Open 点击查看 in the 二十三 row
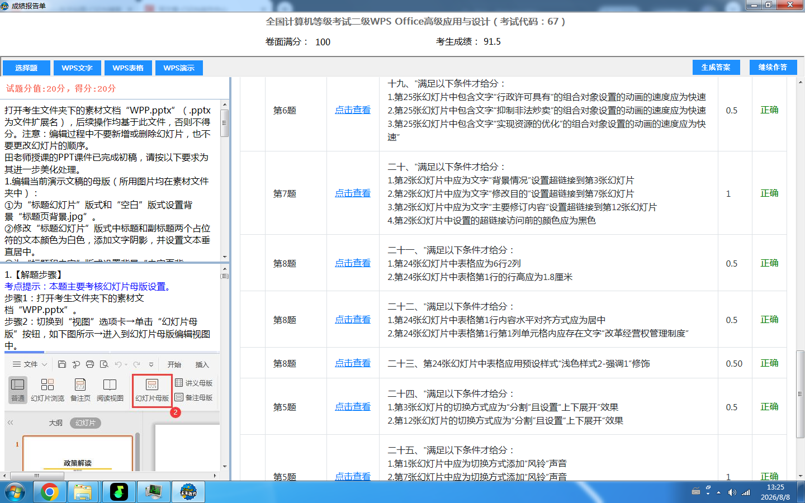This screenshot has height=503, width=805. (353, 363)
